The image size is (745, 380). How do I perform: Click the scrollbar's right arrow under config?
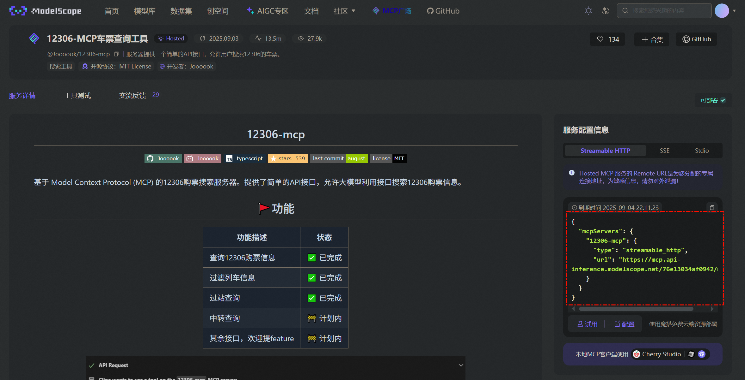712,309
